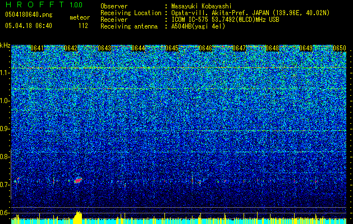Image resolution: width=353 pixels, height=224 pixels.
Task: Click the date stamp 05.04.18 06:40
Action: point(29,26)
